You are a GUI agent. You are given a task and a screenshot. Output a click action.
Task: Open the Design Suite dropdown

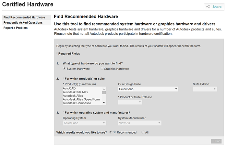coord(148,89)
